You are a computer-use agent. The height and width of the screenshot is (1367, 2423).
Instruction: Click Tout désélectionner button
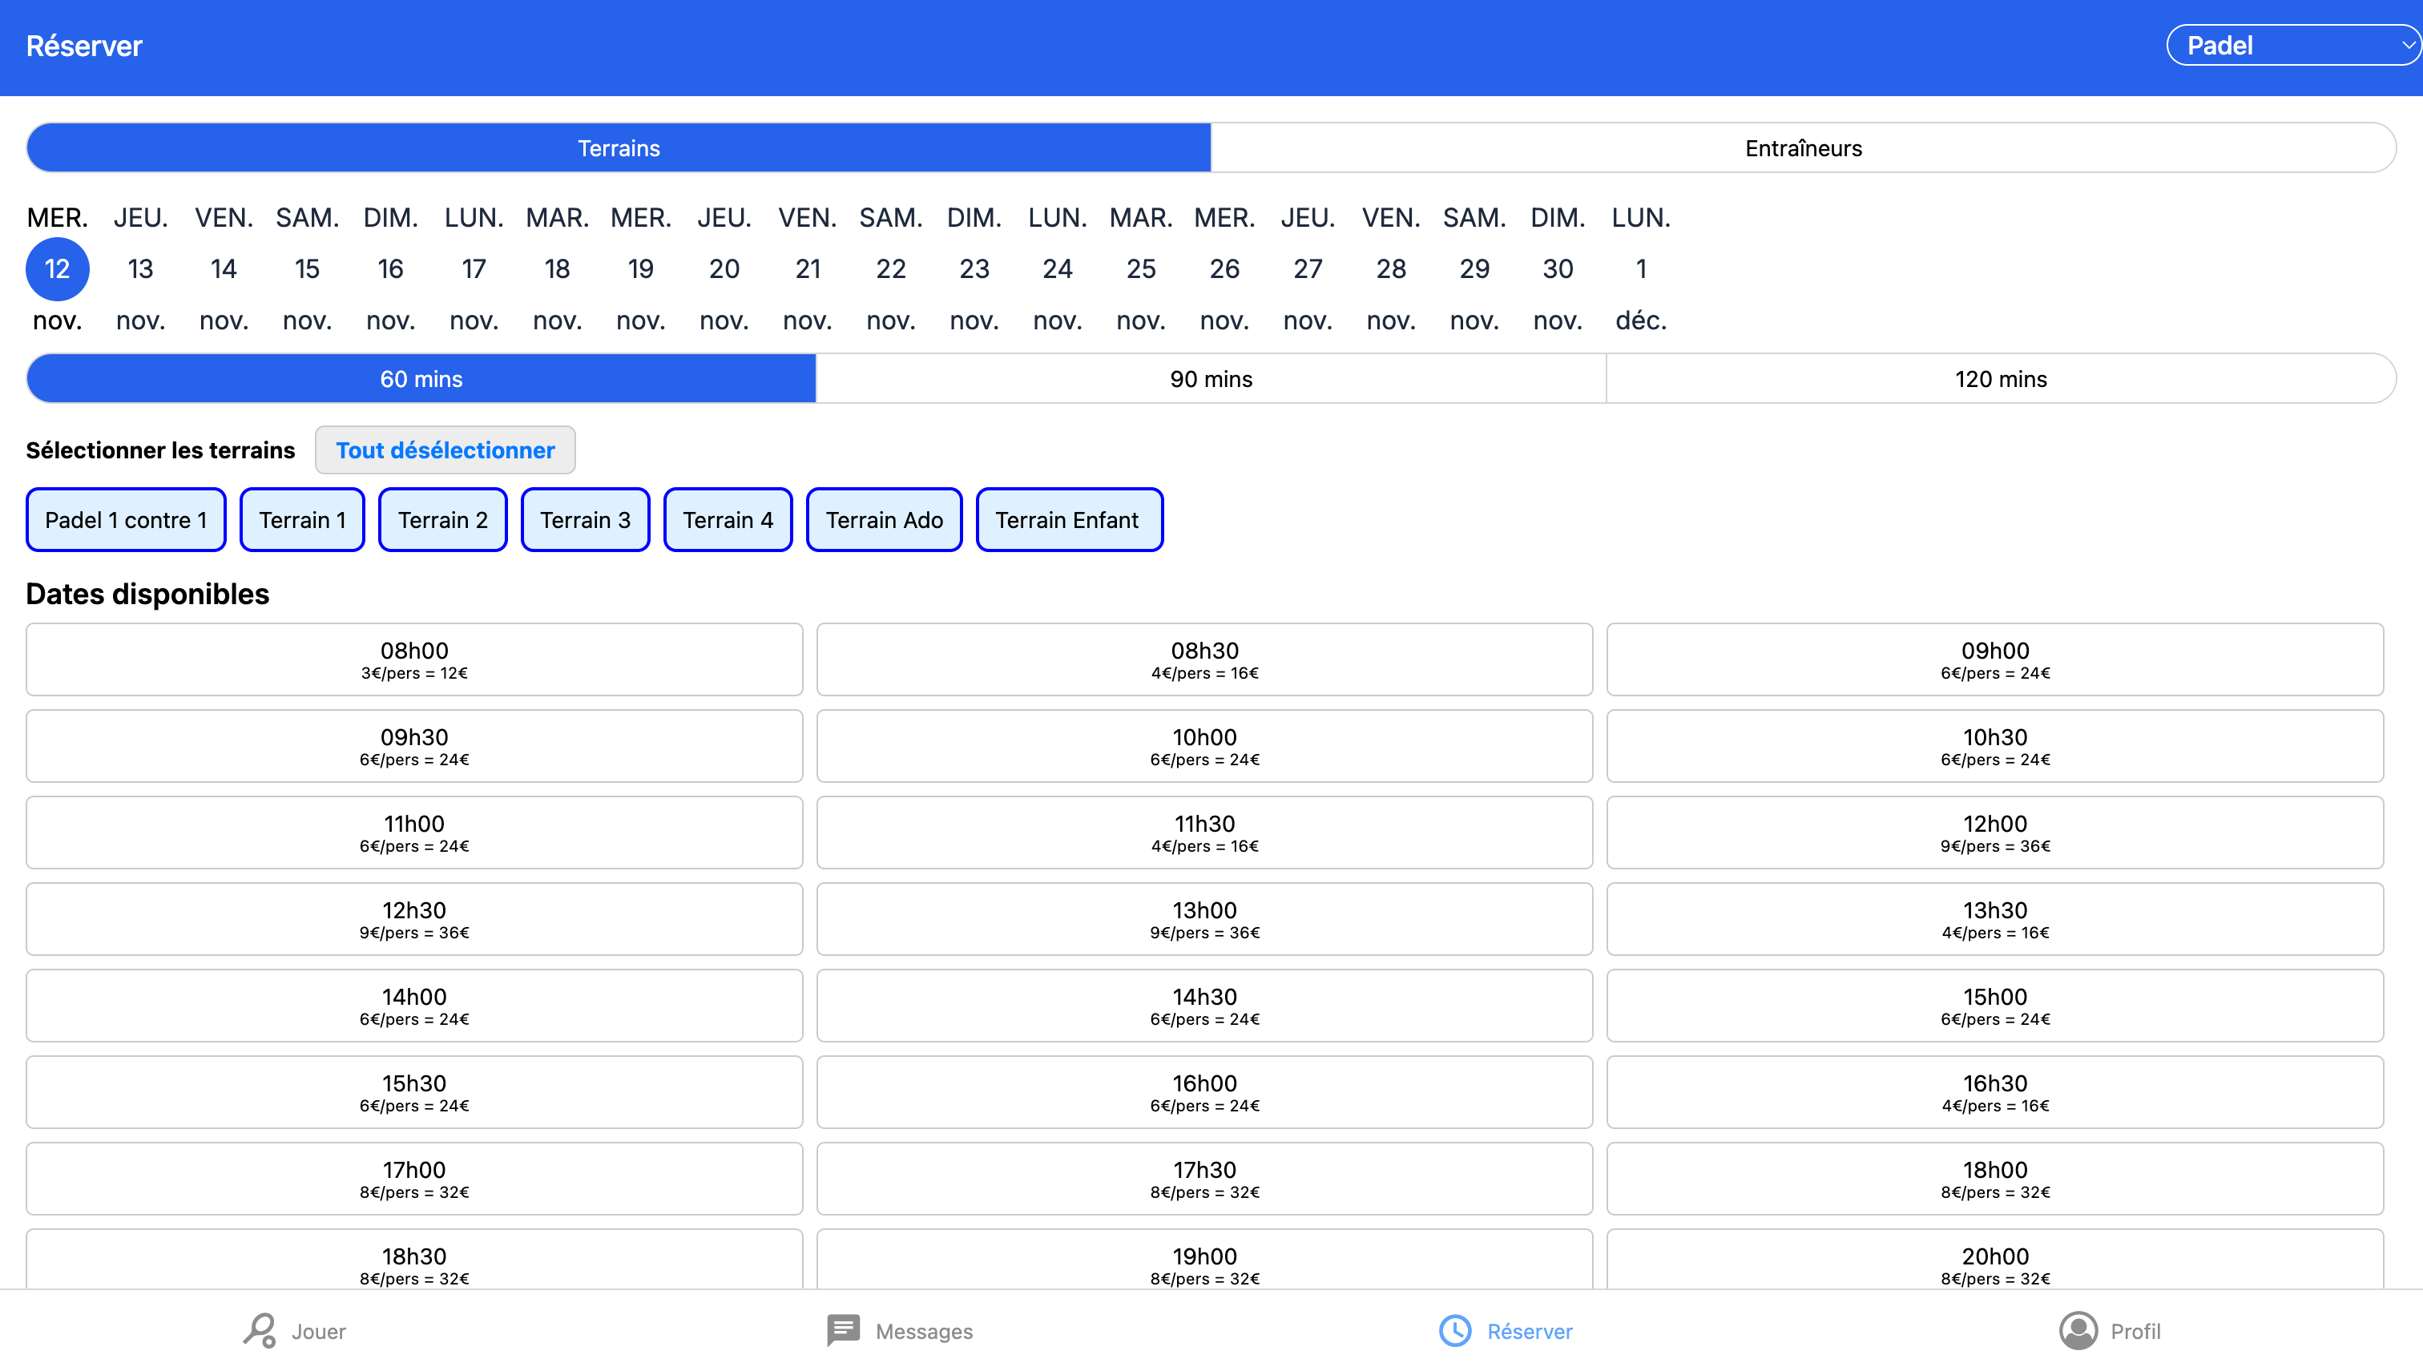point(445,450)
